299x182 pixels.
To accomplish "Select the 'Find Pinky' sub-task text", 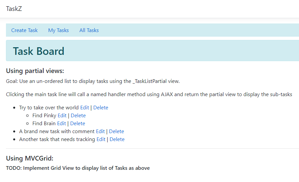I will 44,116.
